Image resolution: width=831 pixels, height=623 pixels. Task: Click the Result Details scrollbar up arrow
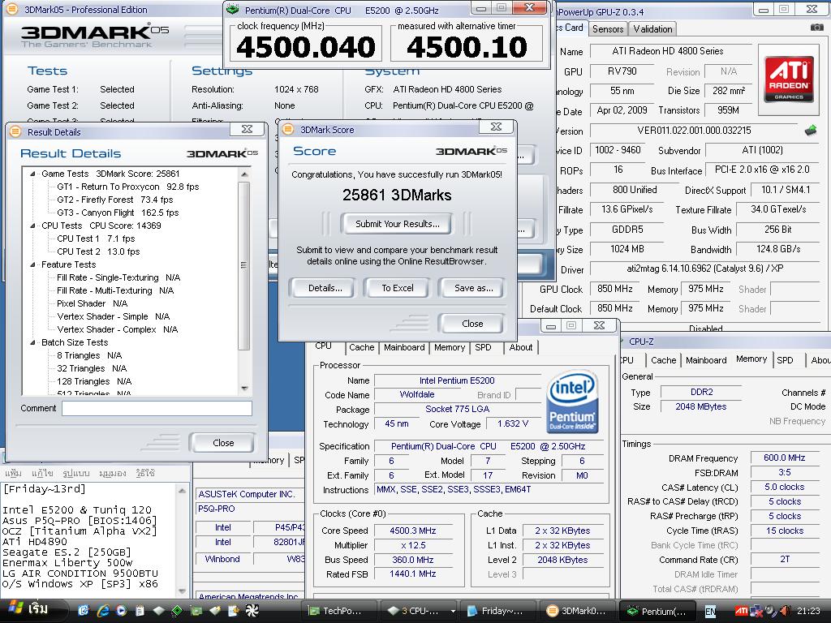tap(243, 174)
